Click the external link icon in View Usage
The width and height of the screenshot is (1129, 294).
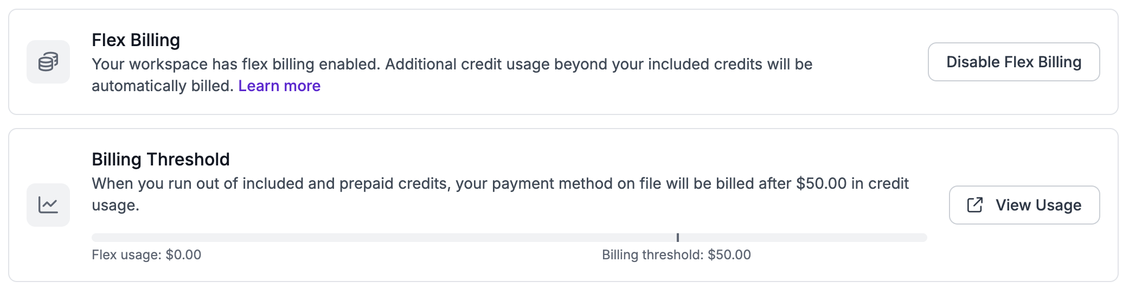(x=974, y=205)
